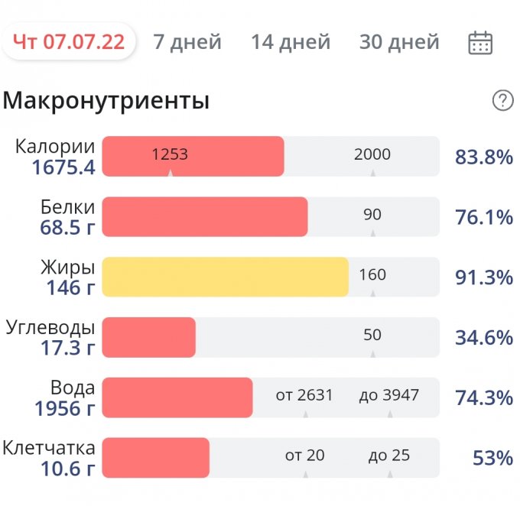Open the calendar date picker icon

point(480,42)
